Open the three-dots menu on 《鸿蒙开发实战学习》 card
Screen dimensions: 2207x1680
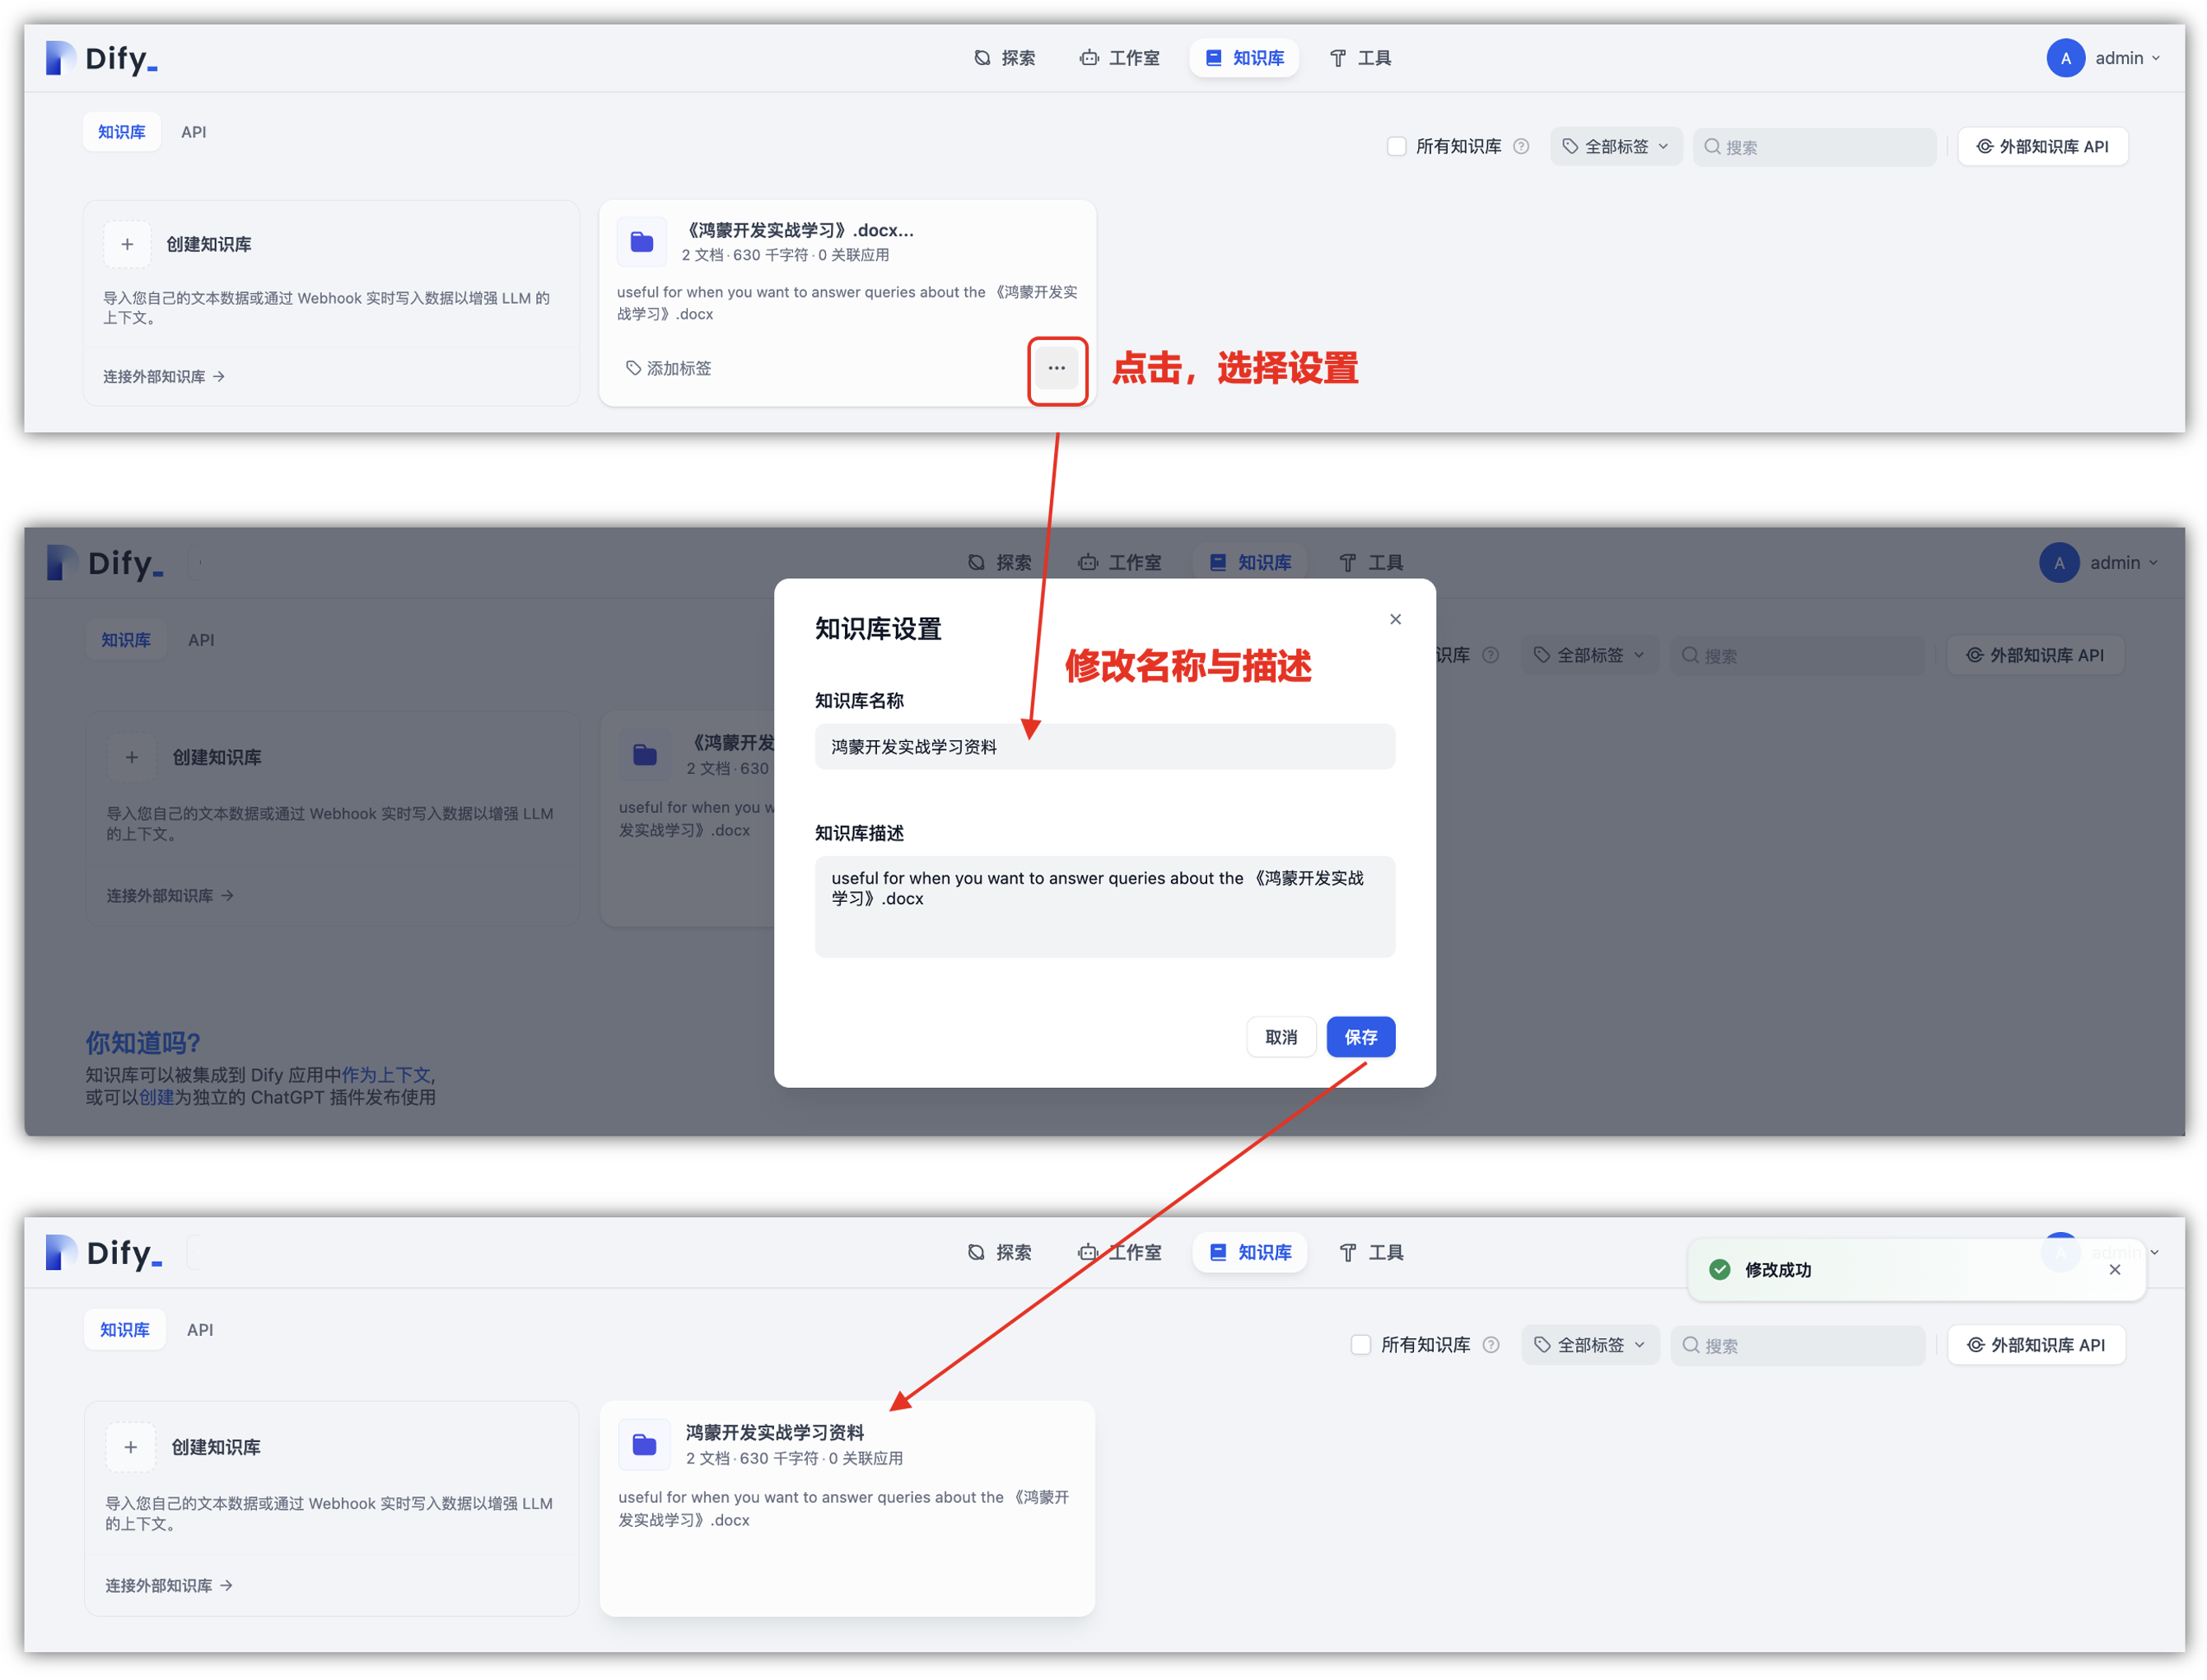click(x=1056, y=369)
